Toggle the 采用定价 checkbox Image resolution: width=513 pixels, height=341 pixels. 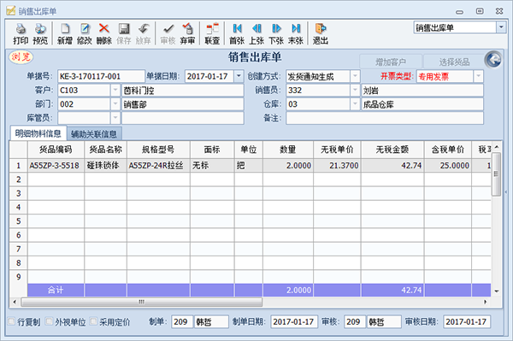pyautogui.click(x=93, y=321)
